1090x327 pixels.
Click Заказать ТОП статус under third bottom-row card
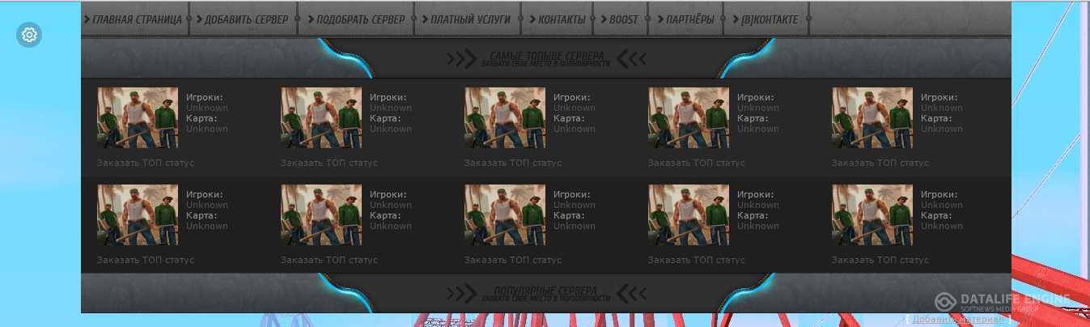(513, 260)
